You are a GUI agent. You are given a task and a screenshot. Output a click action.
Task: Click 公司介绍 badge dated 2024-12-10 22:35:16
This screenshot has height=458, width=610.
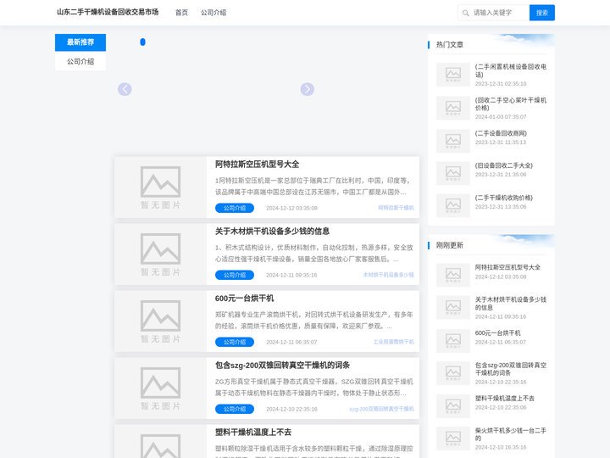(235, 409)
